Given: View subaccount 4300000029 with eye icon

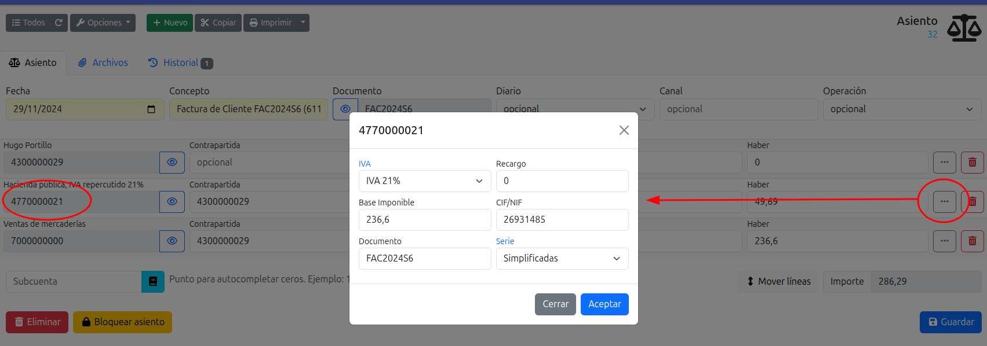Looking at the screenshot, I should (x=172, y=163).
